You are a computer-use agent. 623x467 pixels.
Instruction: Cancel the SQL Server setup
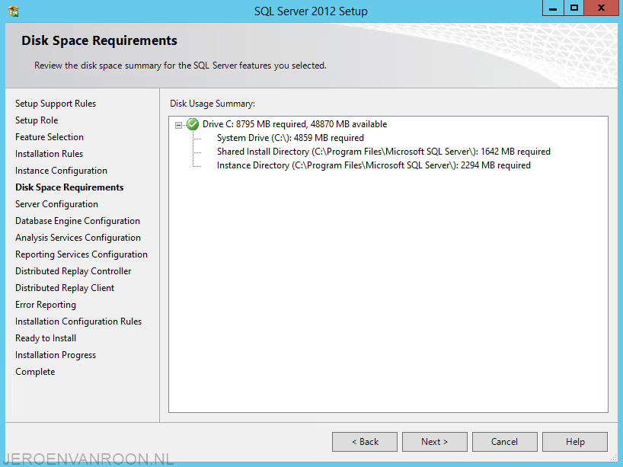[x=505, y=442]
